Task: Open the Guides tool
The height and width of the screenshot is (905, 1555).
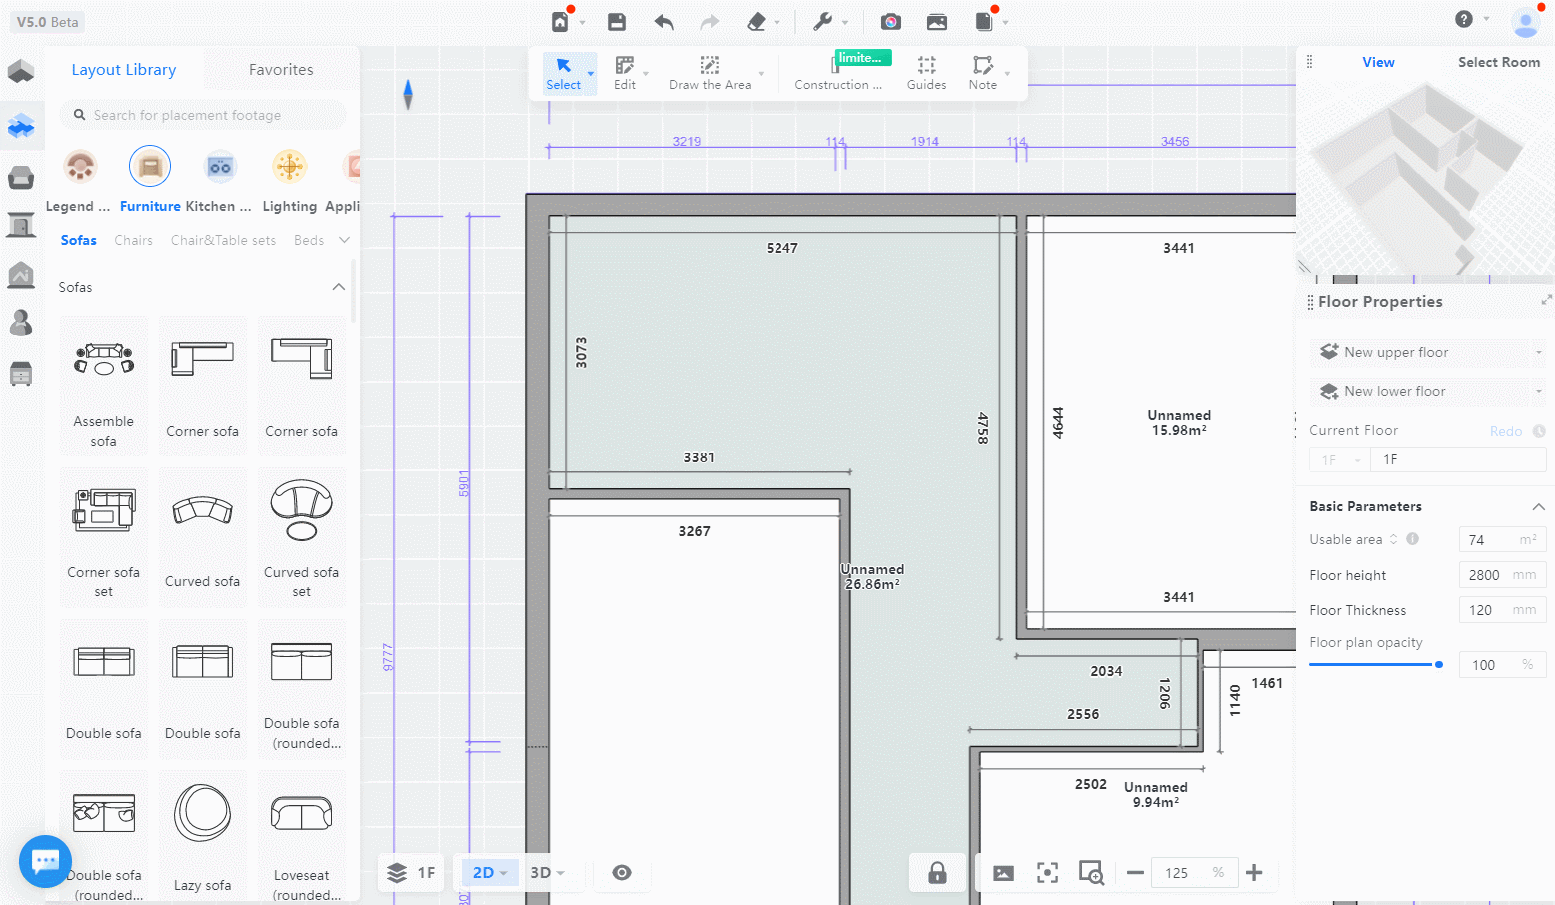Action: coord(926,73)
